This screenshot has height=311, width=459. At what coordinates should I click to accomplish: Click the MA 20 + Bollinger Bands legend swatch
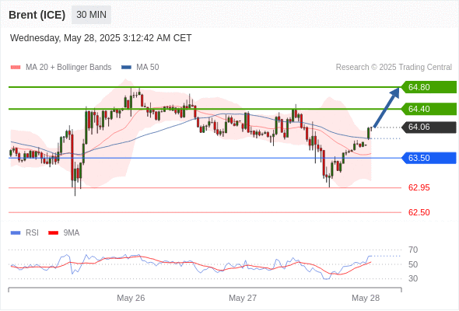(x=16, y=68)
